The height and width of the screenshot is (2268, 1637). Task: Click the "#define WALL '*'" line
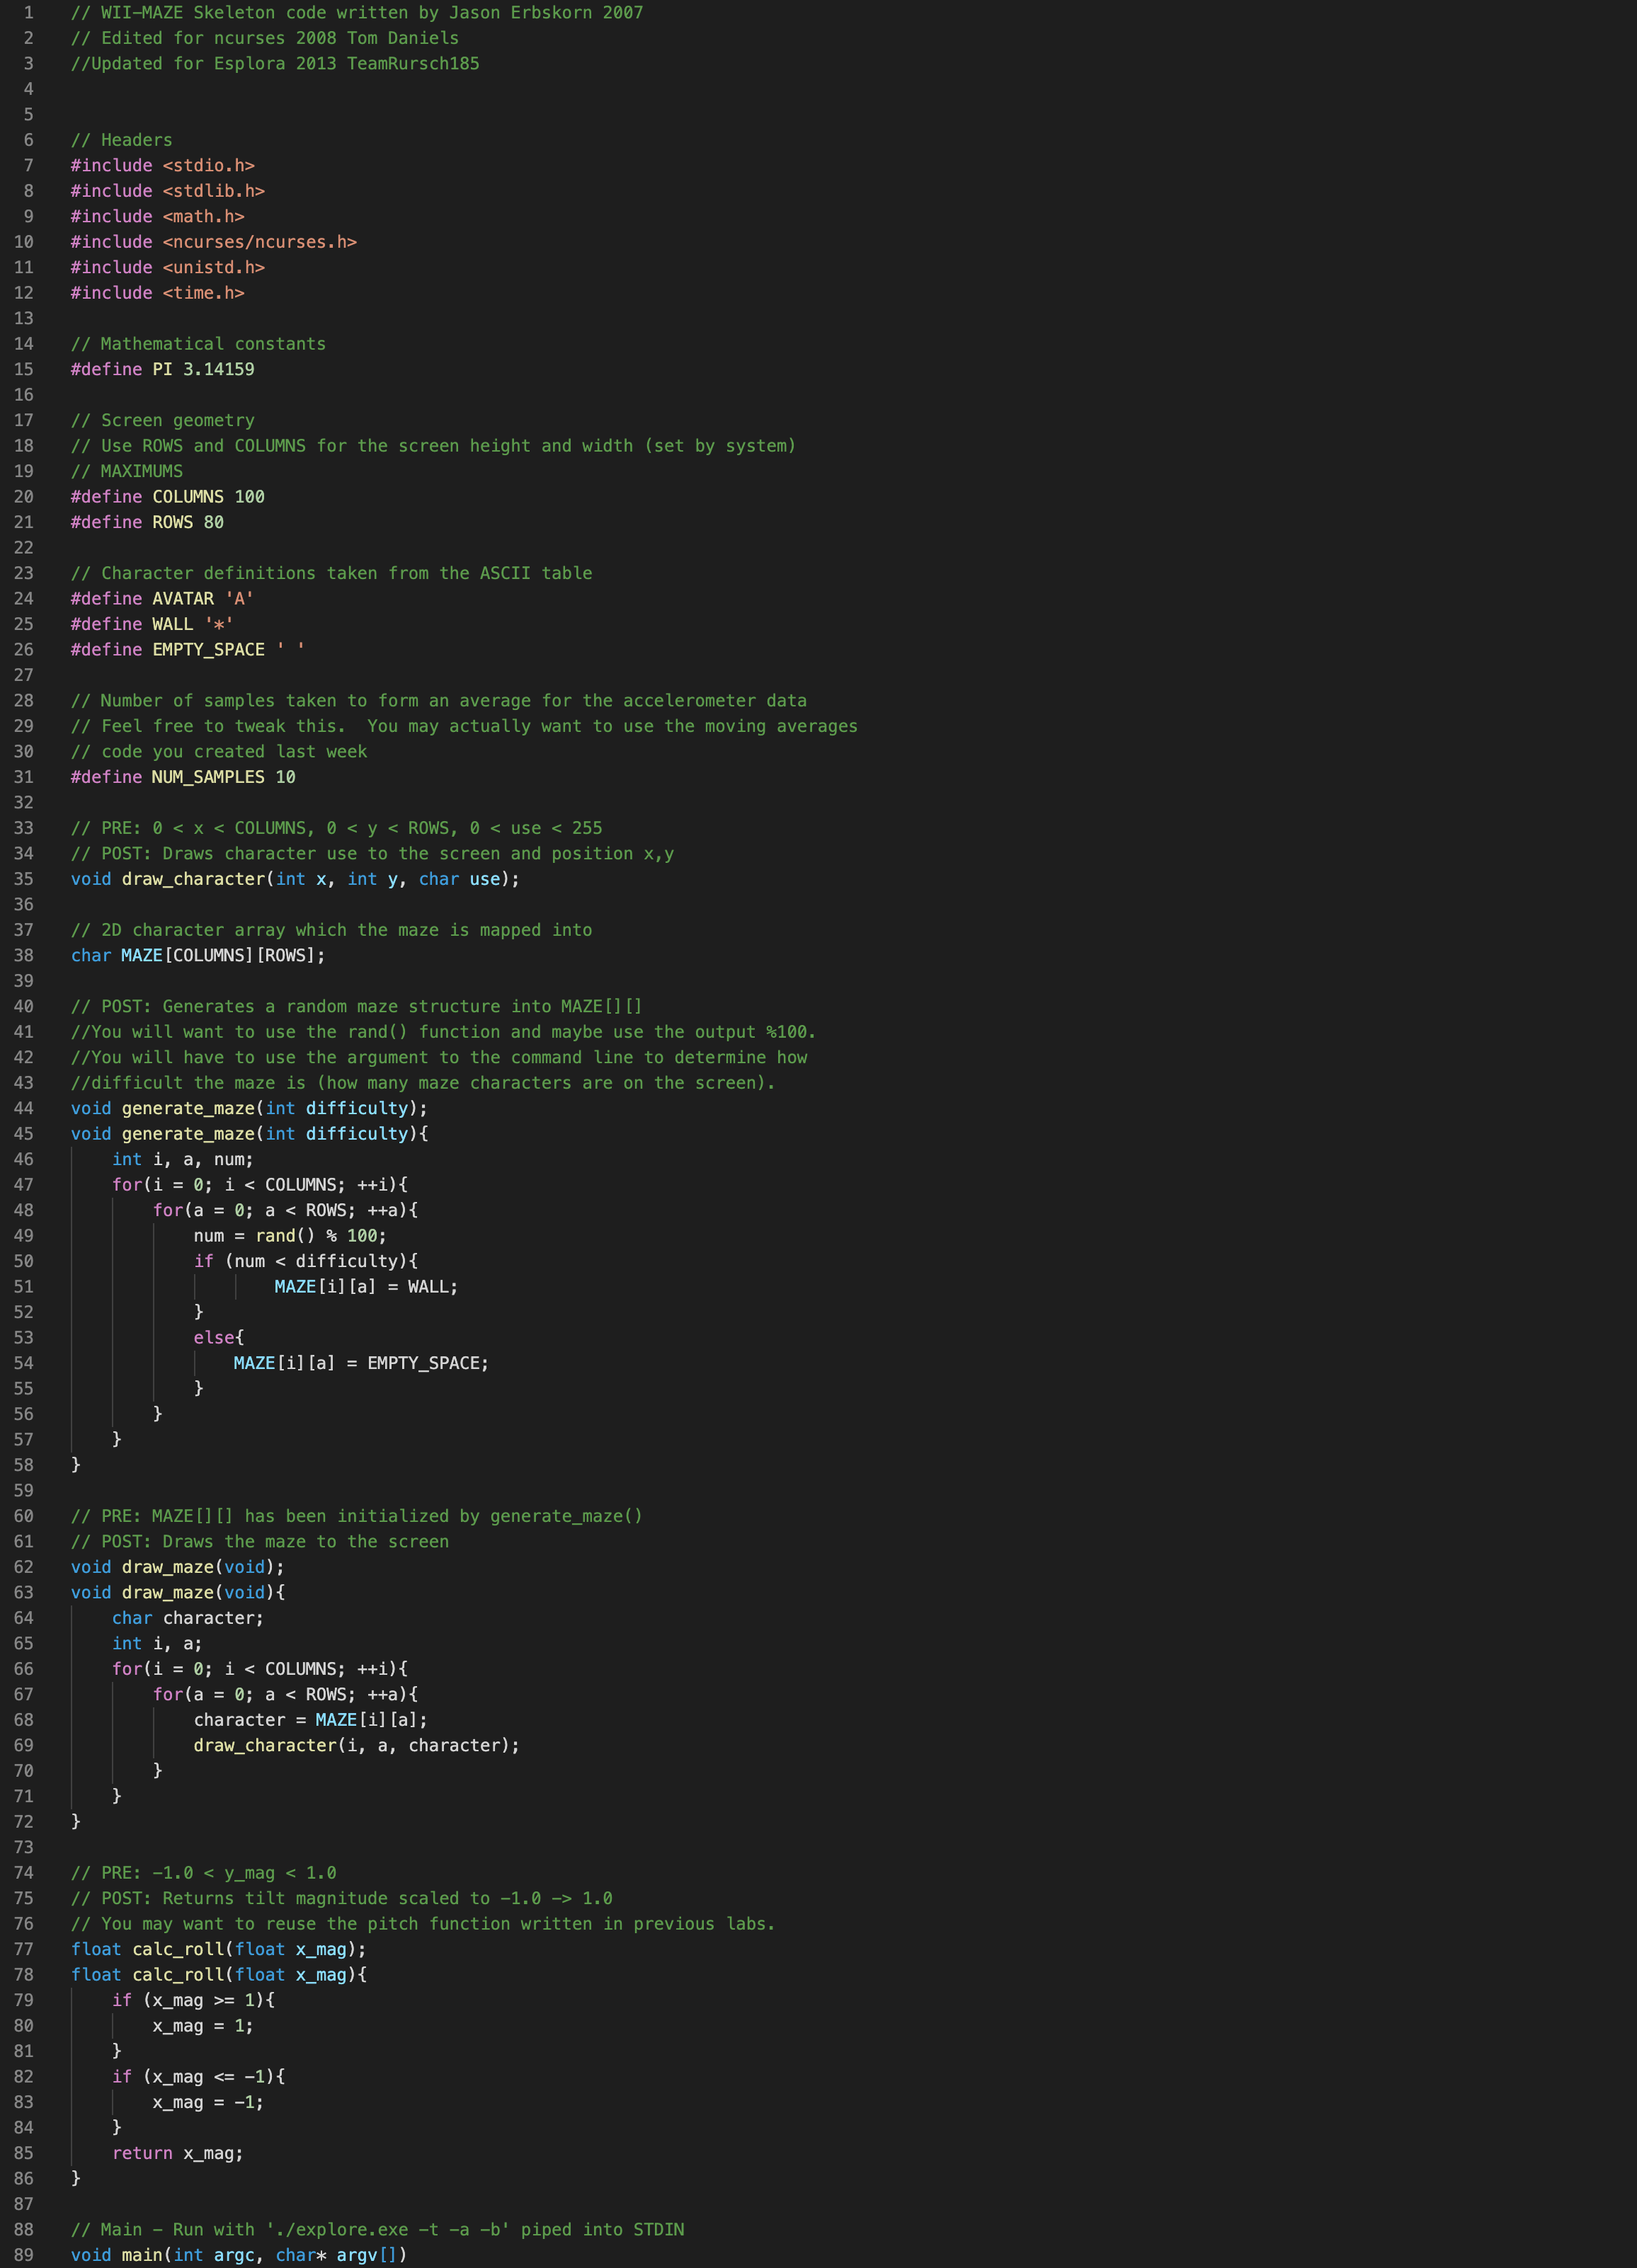153,625
